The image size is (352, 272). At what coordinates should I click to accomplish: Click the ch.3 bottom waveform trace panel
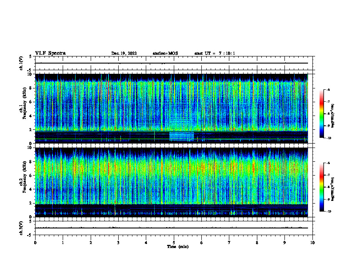tap(174, 228)
